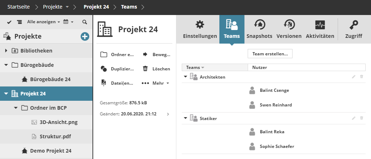Open the calendar filter dropdown
Viewport: 371px width, 159px height.
(68, 22)
